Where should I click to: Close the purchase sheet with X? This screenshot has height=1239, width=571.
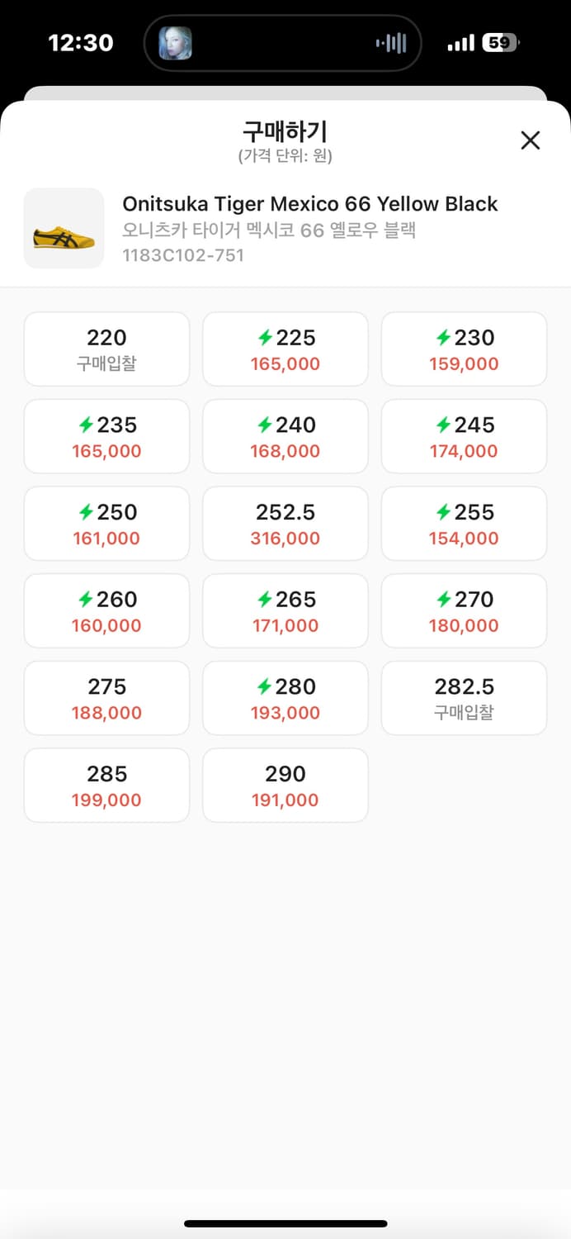tap(530, 140)
